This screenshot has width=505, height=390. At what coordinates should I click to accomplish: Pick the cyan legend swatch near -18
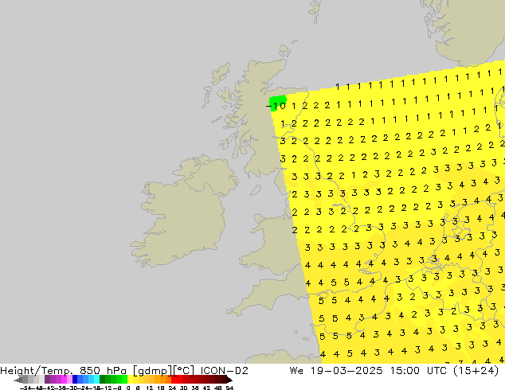click(x=96, y=380)
